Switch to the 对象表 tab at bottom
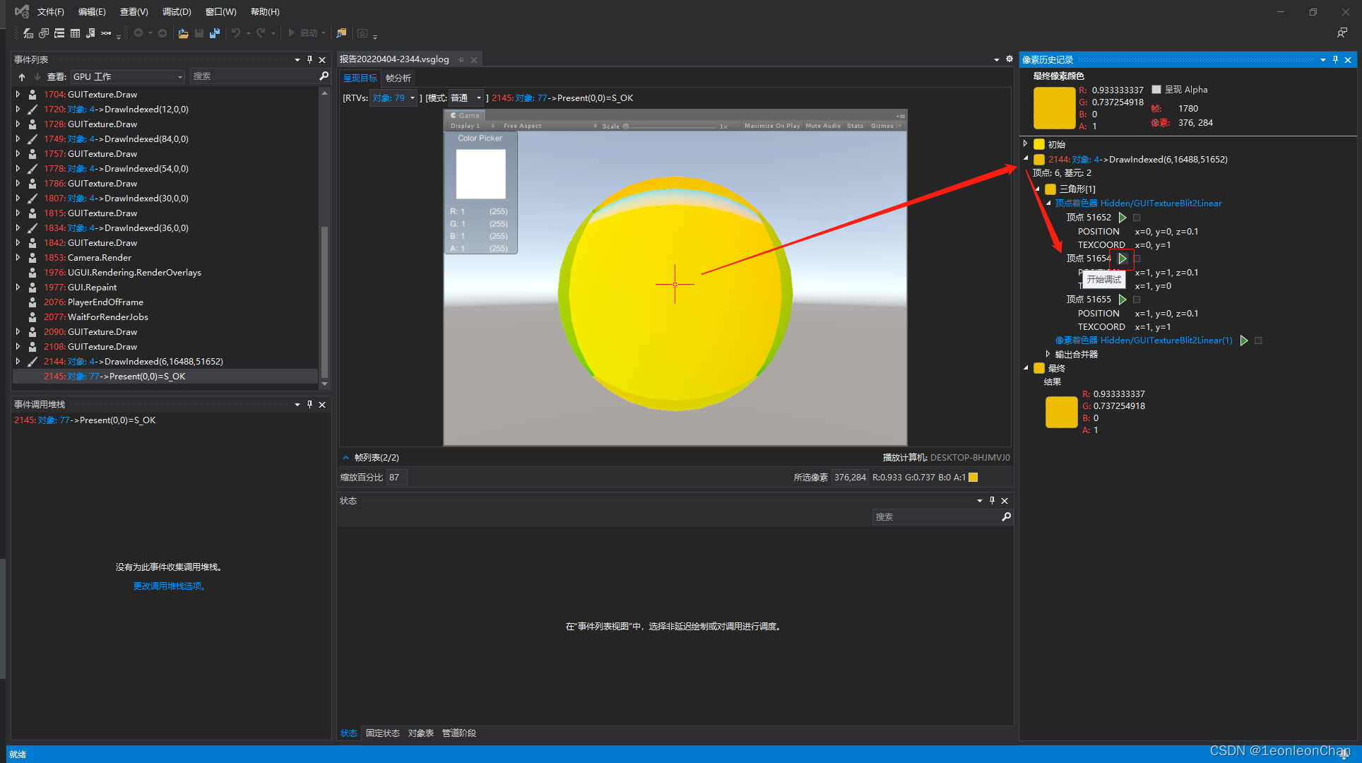This screenshot has height=763, width=1362. point(421,733)
